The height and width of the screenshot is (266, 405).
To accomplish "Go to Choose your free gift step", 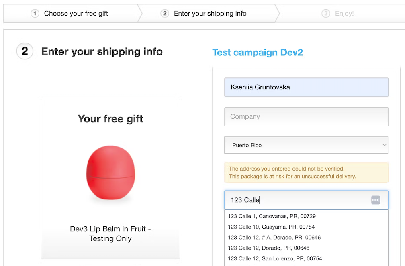I will click(x=76, y=14).
